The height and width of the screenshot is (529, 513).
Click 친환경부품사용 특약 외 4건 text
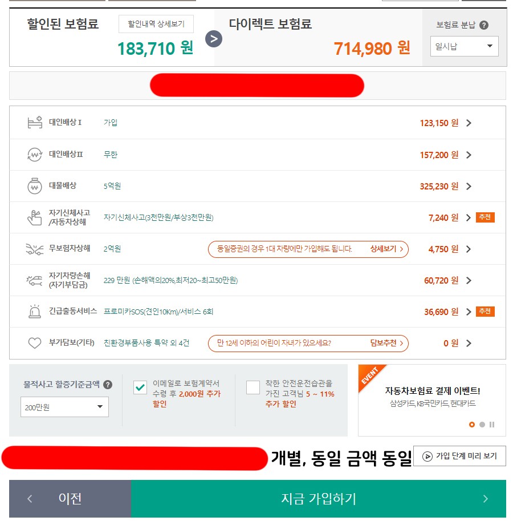pos(146,343)
